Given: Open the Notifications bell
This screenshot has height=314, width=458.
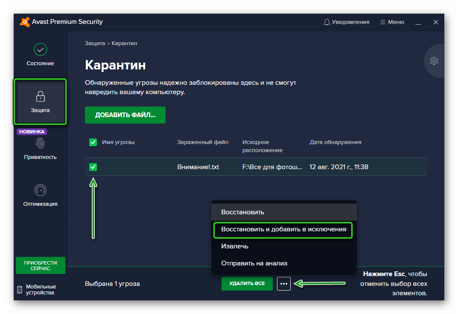Looking at the screenshot, I should (347, 22).
